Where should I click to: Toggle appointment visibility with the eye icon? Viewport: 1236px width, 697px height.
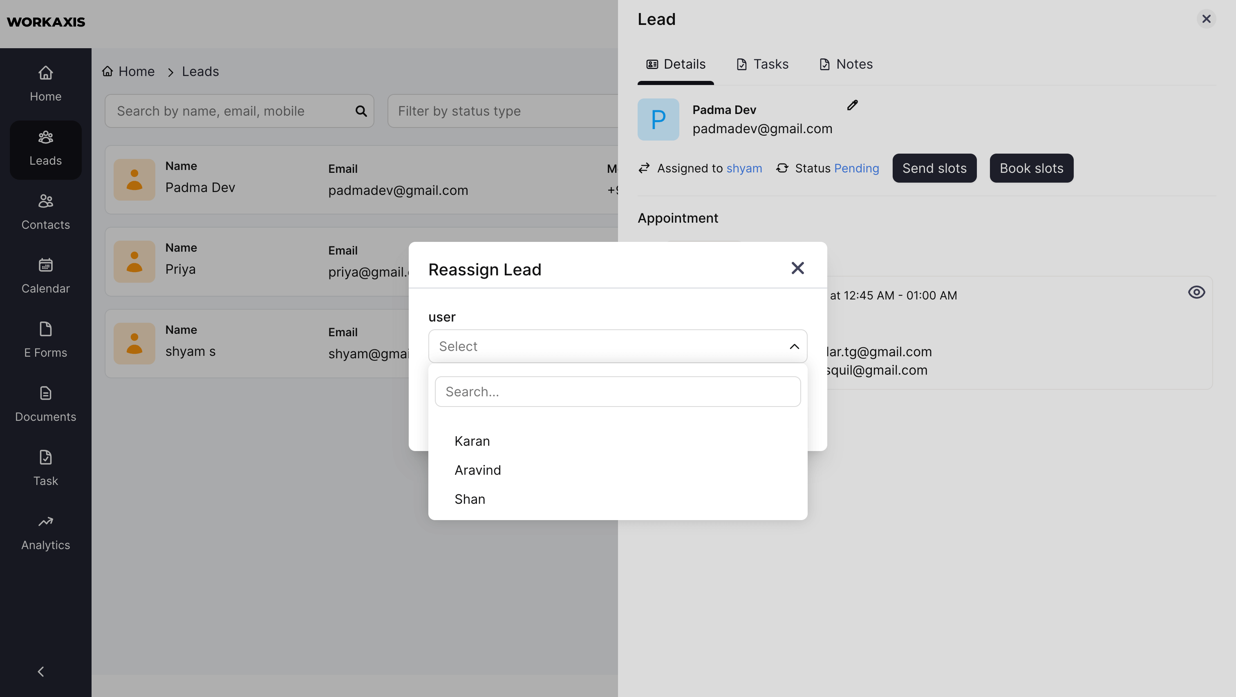pos(1196,293)
